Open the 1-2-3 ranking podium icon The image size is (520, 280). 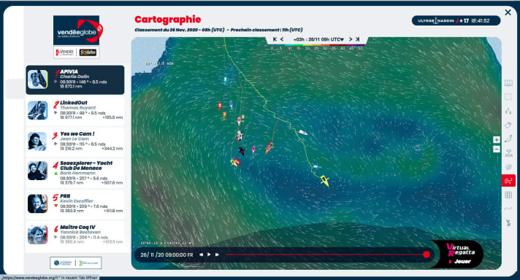(508, 112)
